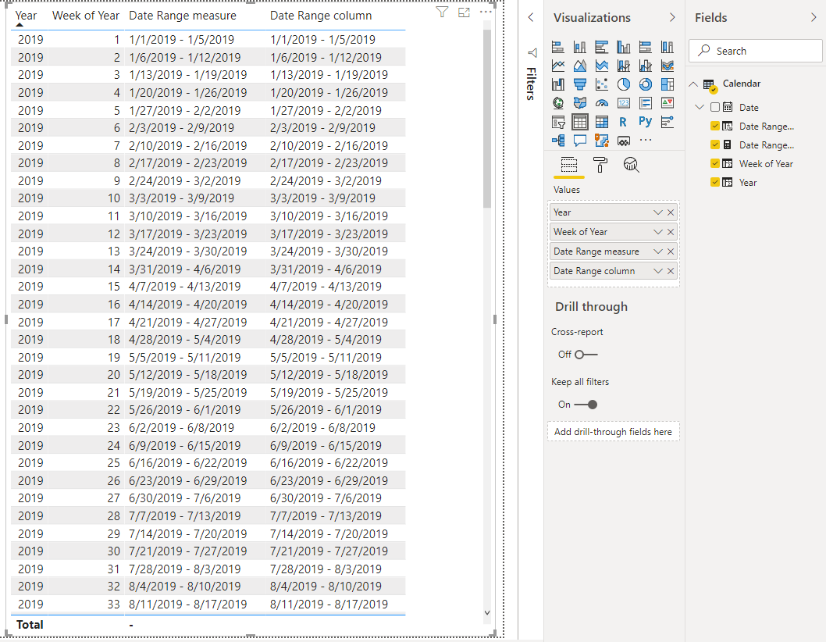Open dropdown for Date Range column value

(x=658, y=271)
